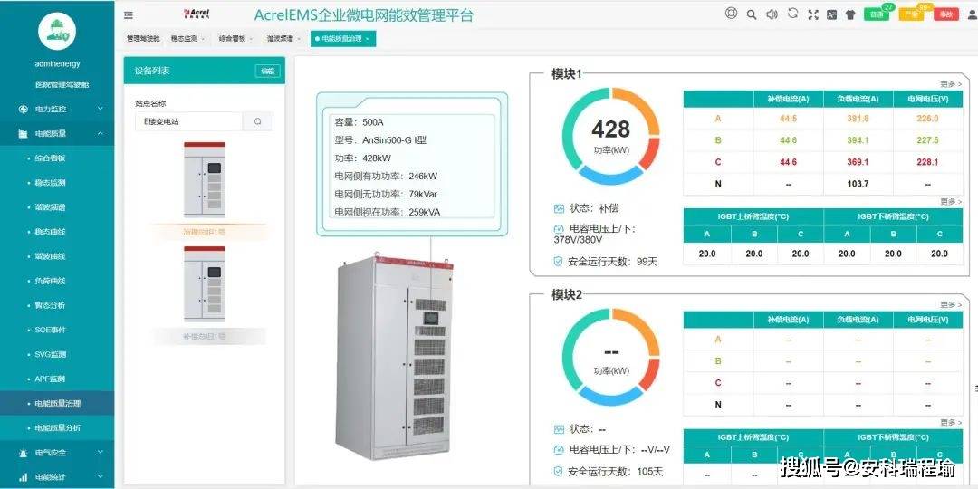This screenshot has width=978, height=489.
Task: Click the adminenergy avatar in the sidebar
Action: 57,31
